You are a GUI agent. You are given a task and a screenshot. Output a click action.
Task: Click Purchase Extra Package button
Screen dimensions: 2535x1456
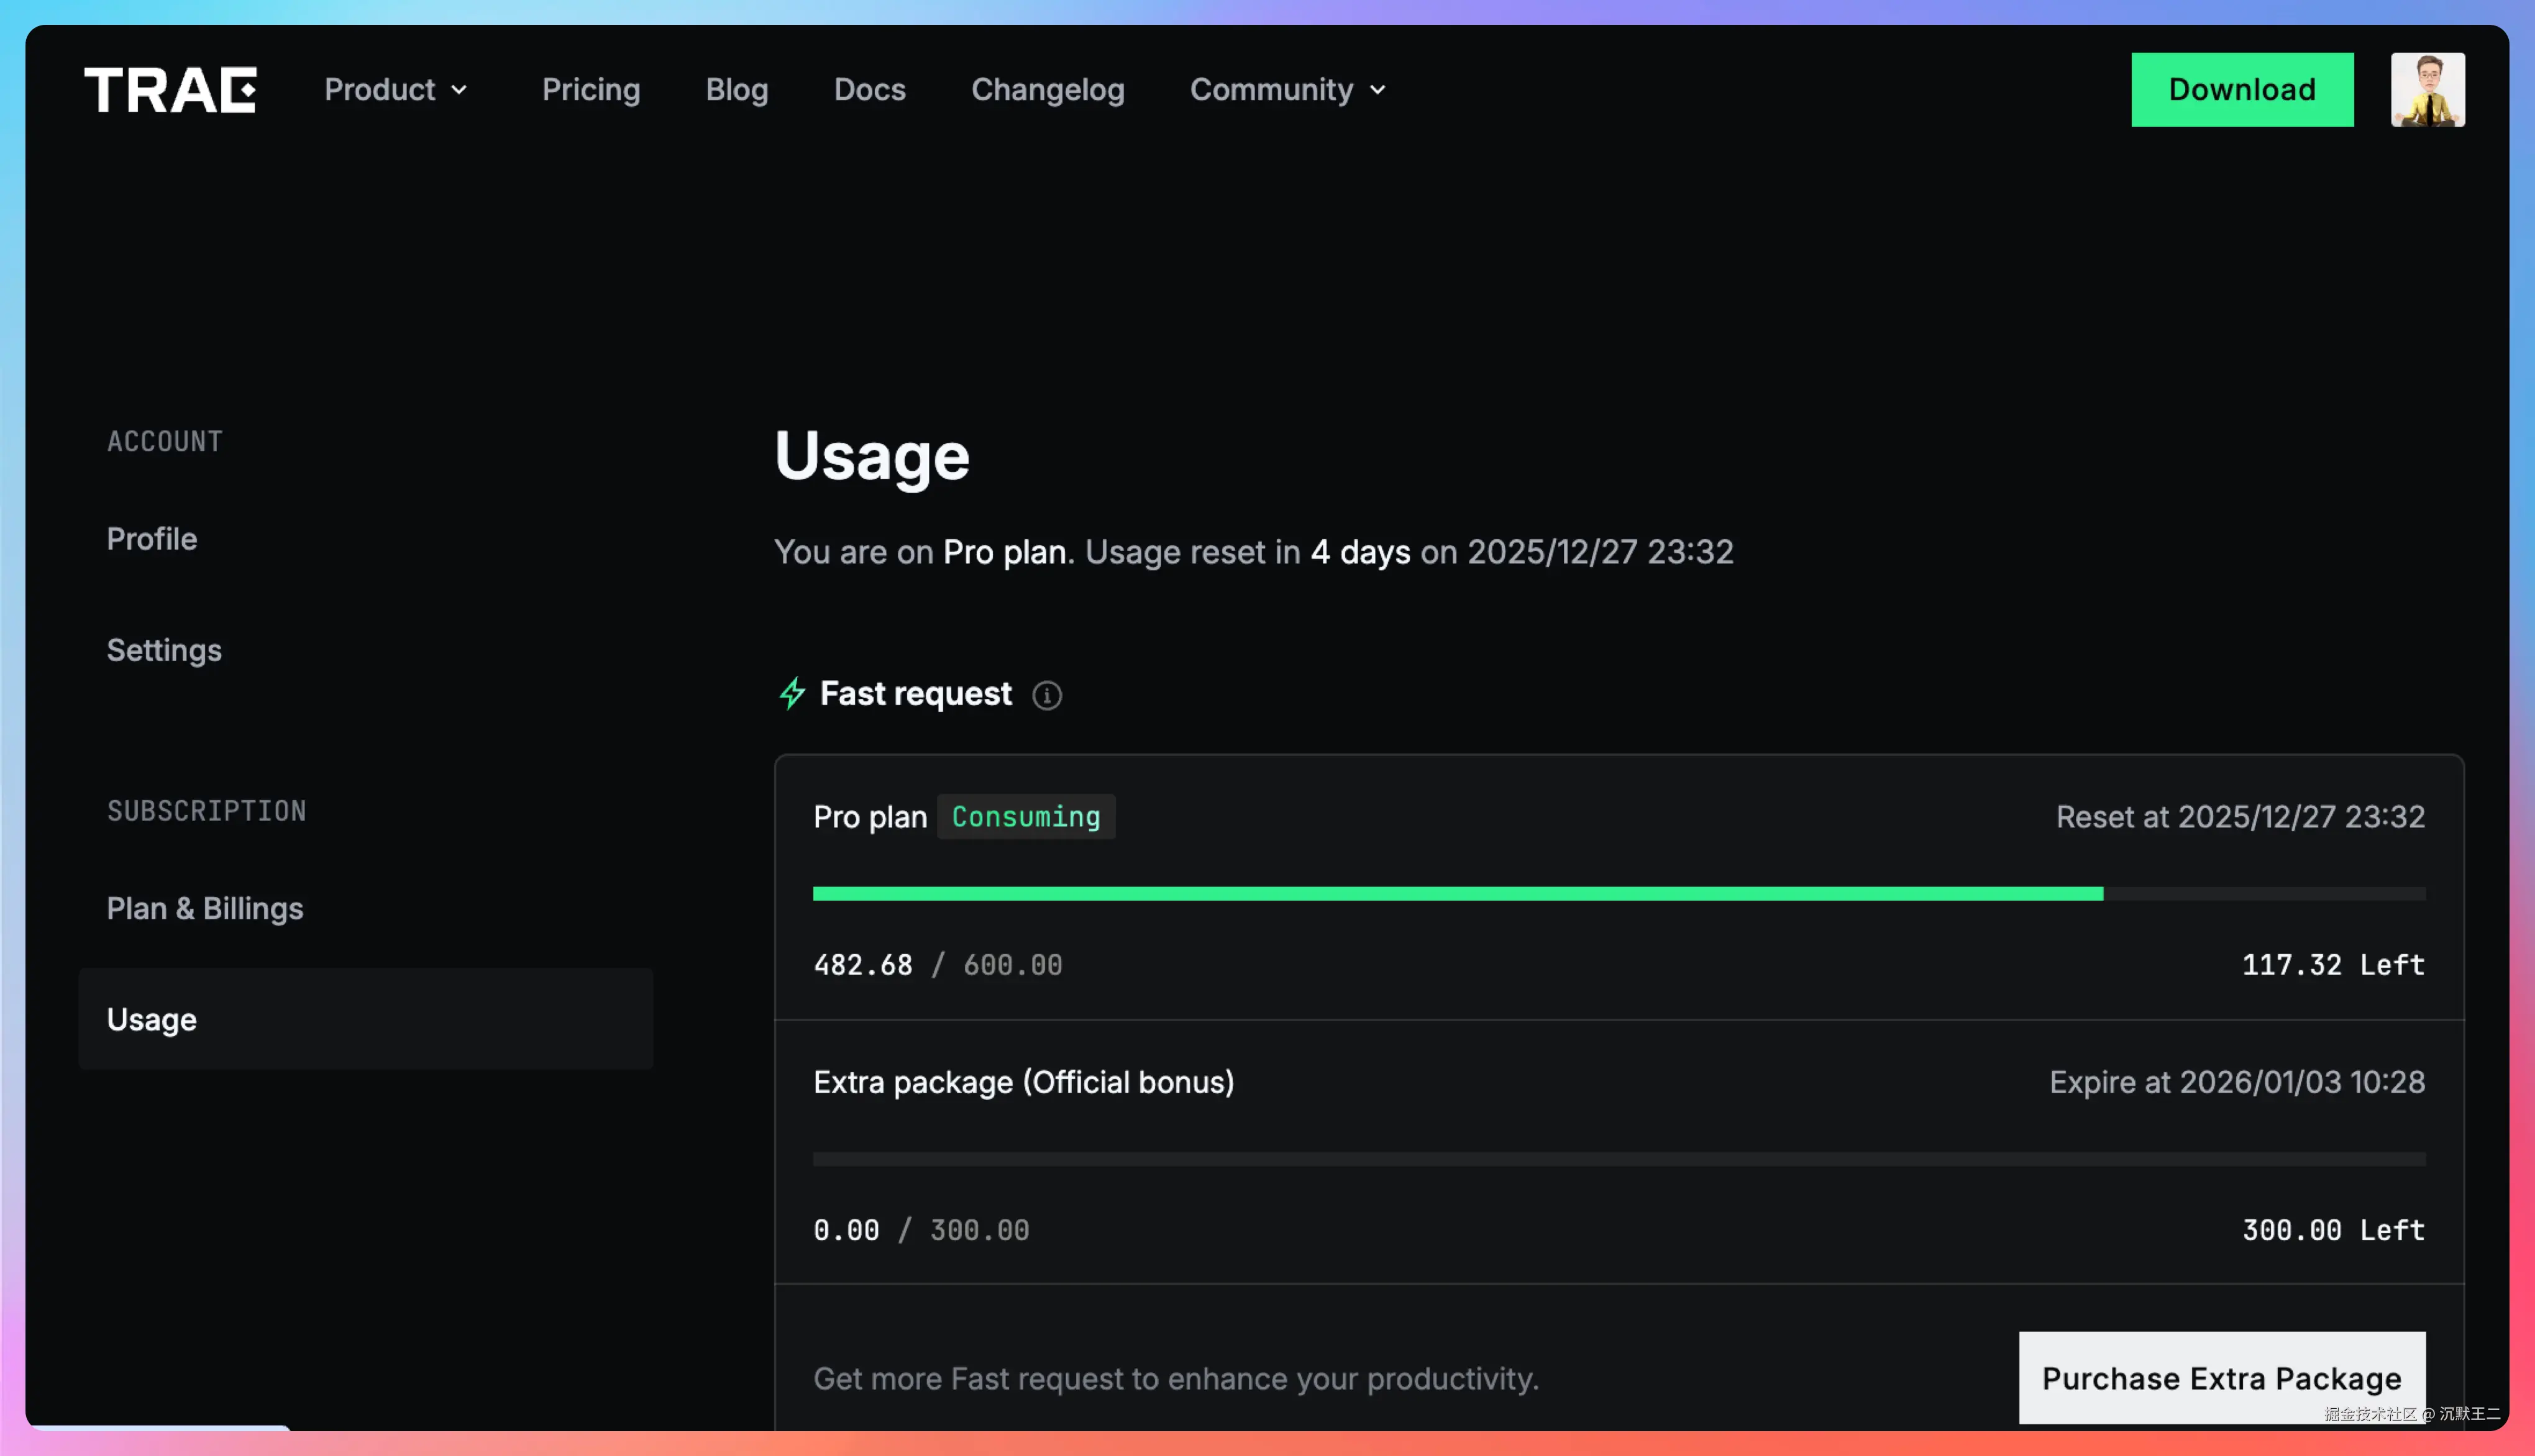2221,1377
